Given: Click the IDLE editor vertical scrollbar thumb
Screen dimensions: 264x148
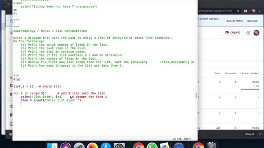Looking at the screenshot, I should tap(196, 95).
